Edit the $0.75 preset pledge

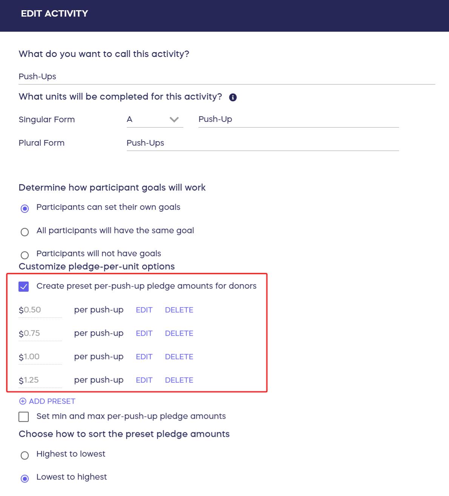coord(144,333)
